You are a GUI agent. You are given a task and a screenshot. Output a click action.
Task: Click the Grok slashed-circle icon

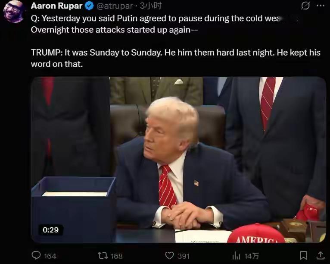pos(305,6)
